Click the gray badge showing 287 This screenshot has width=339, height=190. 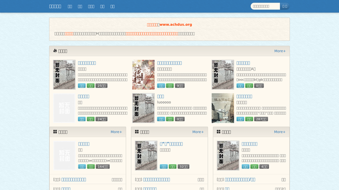click(261, 119)
